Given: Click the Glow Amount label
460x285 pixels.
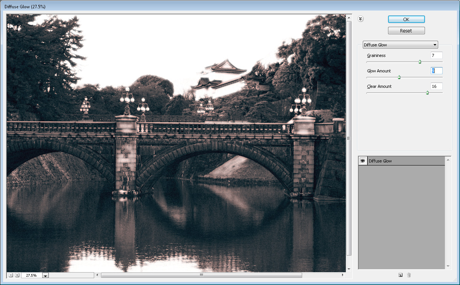Looking at the screenshot, I should (x=379, y=71).
